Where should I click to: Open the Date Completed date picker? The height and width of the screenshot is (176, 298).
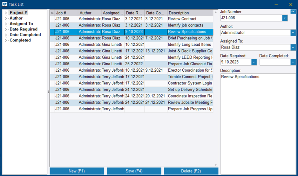point(293,62)
